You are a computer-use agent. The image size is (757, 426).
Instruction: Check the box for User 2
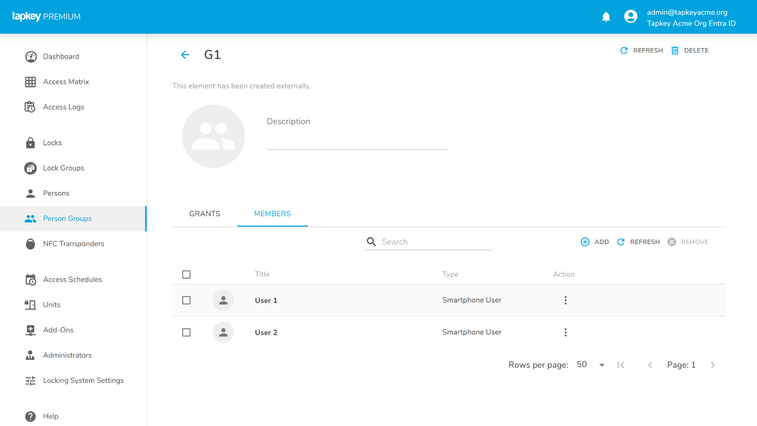[x=186, y=332]
